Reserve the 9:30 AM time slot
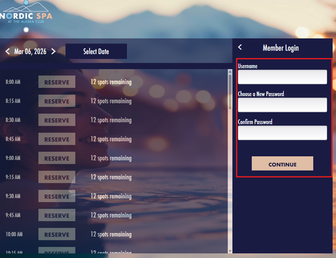 point(57,196)
